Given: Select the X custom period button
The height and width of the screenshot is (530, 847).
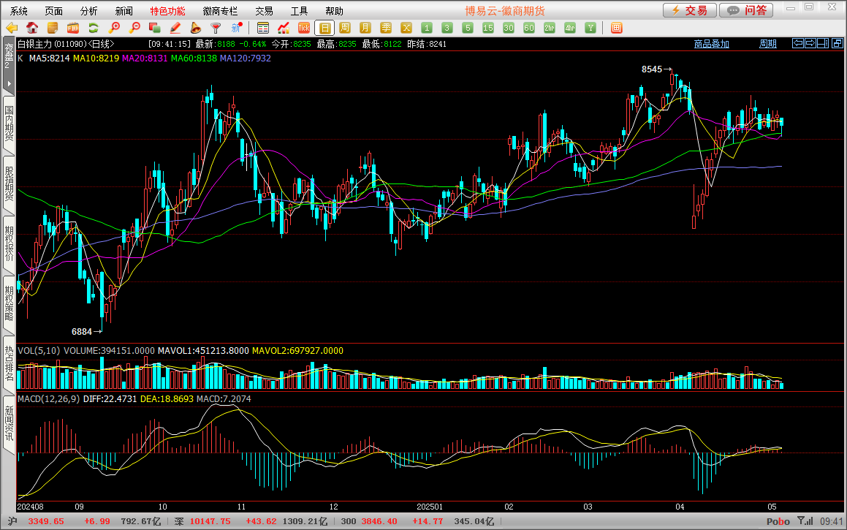Looking at the screenshot, I should coord(407,28).
